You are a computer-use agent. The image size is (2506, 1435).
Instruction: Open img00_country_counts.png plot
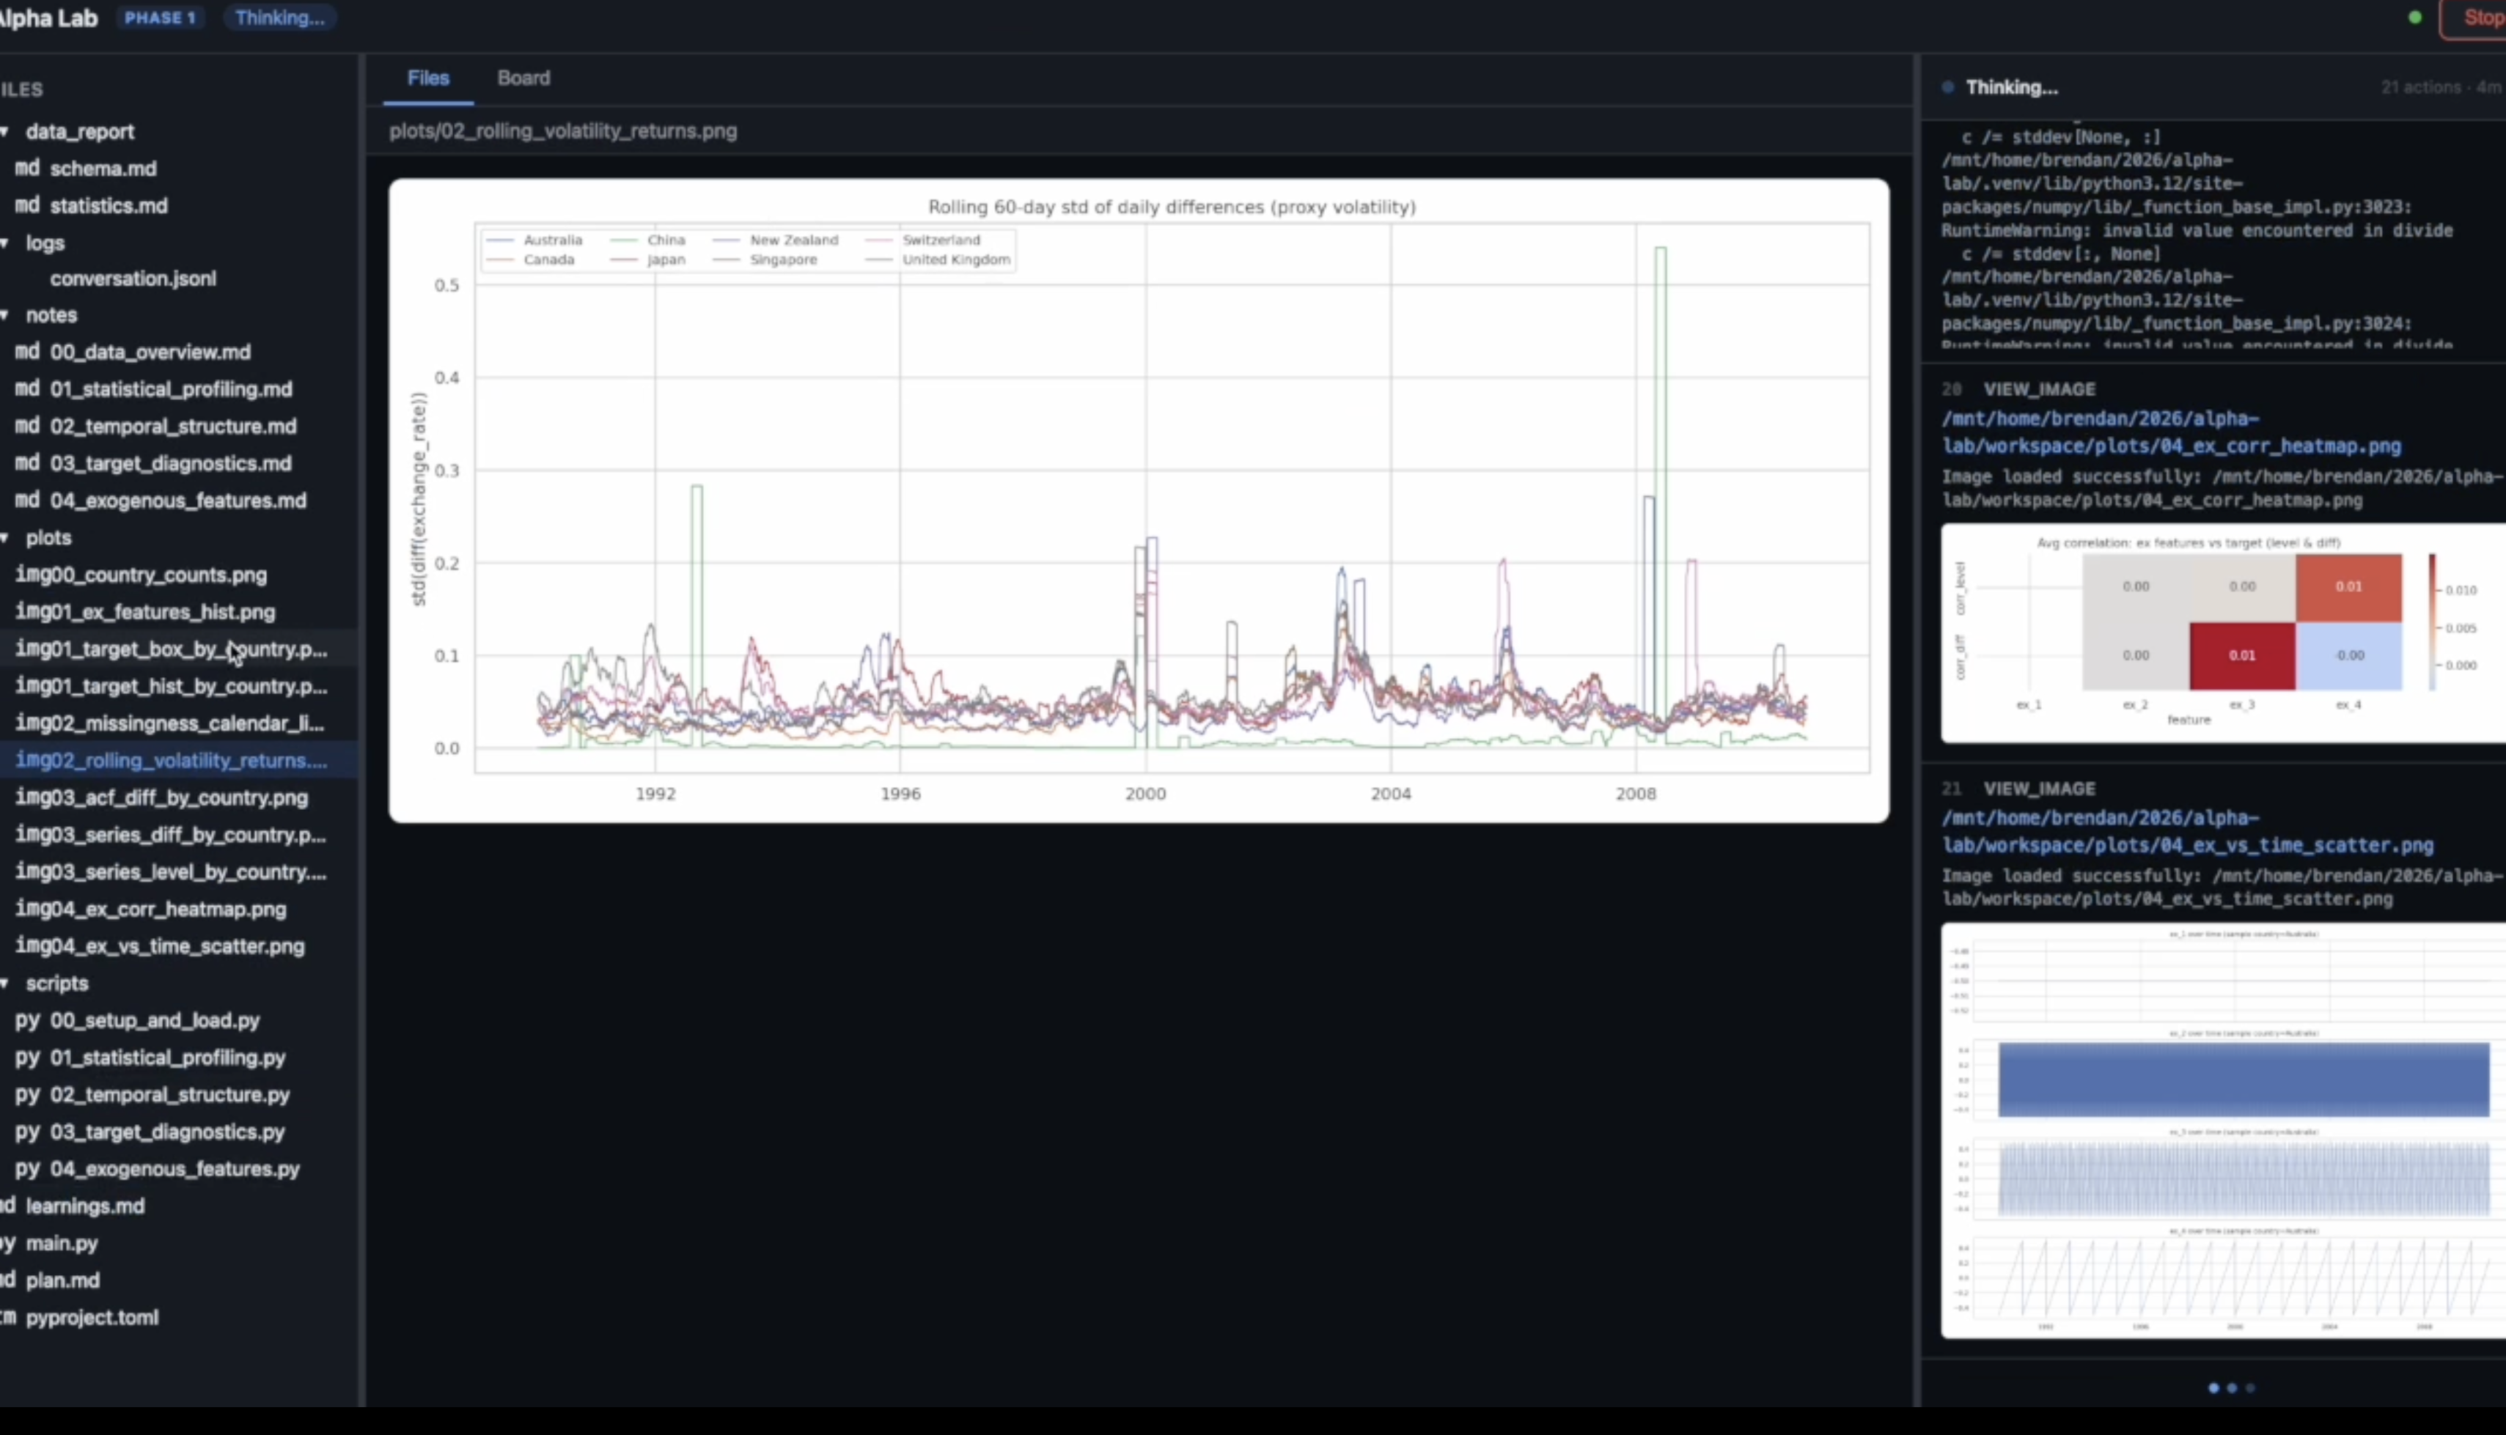click(140, 575)
